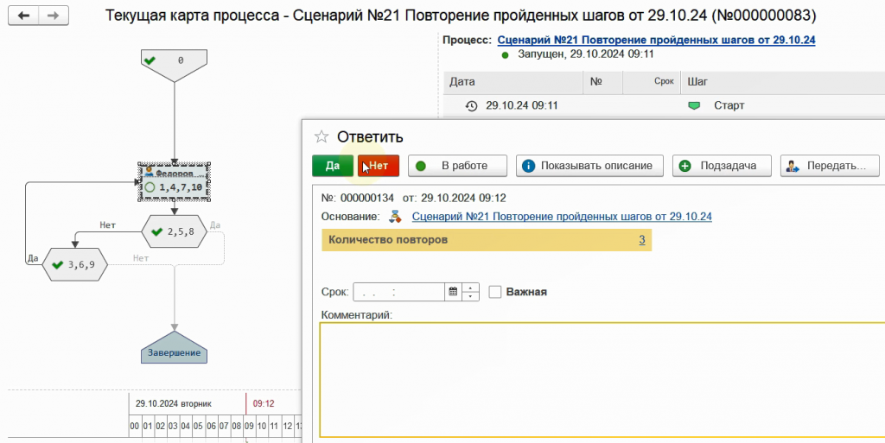Open the calendar picker for Срок
This screenshot has width=885, height=443.
coord(452,292)
